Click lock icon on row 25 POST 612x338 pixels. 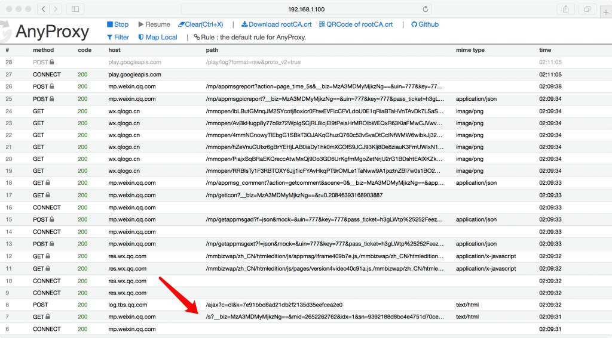51,98
